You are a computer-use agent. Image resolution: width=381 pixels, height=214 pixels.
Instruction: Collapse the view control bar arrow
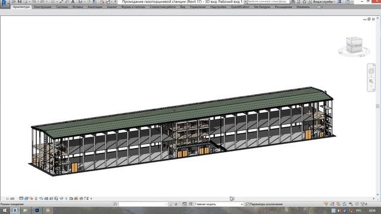(91, 199)
